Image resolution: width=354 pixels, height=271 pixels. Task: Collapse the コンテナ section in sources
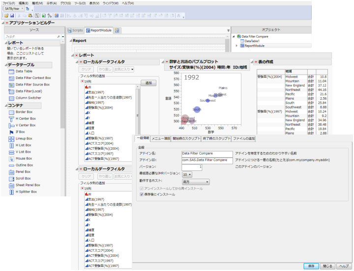coord(6,106)
